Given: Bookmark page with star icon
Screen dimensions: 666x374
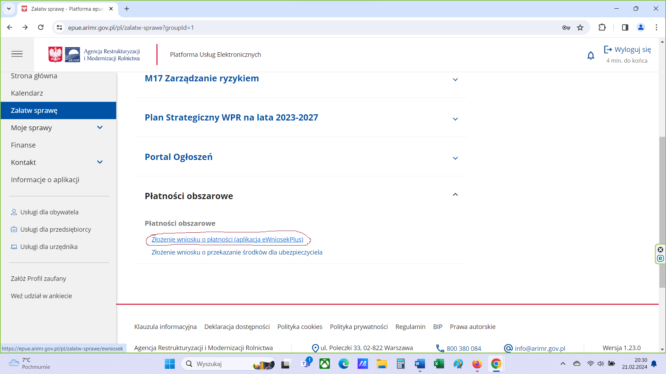Looking at the screenshot, I should point(580,27).
